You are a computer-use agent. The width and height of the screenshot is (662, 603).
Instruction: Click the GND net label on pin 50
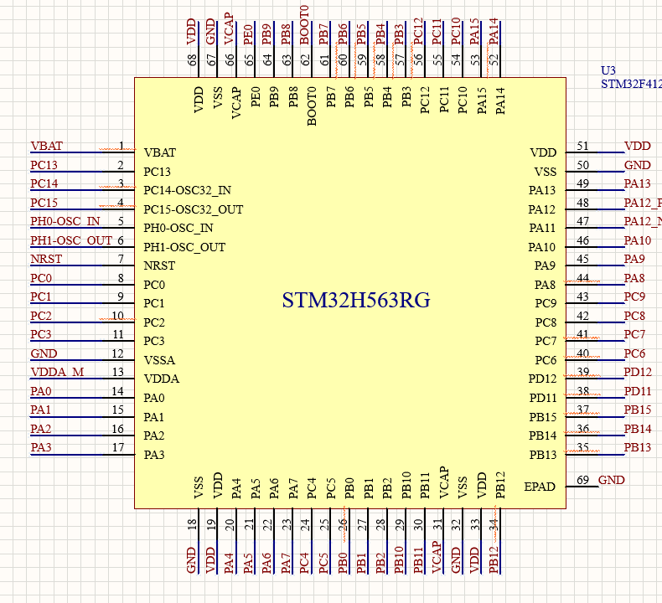(x=637, y=165)
